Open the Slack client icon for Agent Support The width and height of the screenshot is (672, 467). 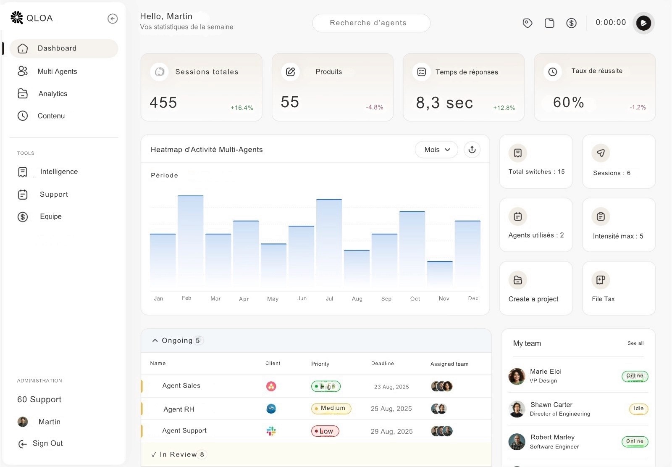(x=271, y=431)
